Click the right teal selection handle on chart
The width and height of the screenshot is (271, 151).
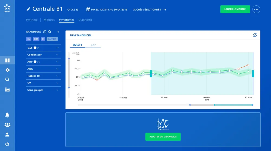[253, 74]
